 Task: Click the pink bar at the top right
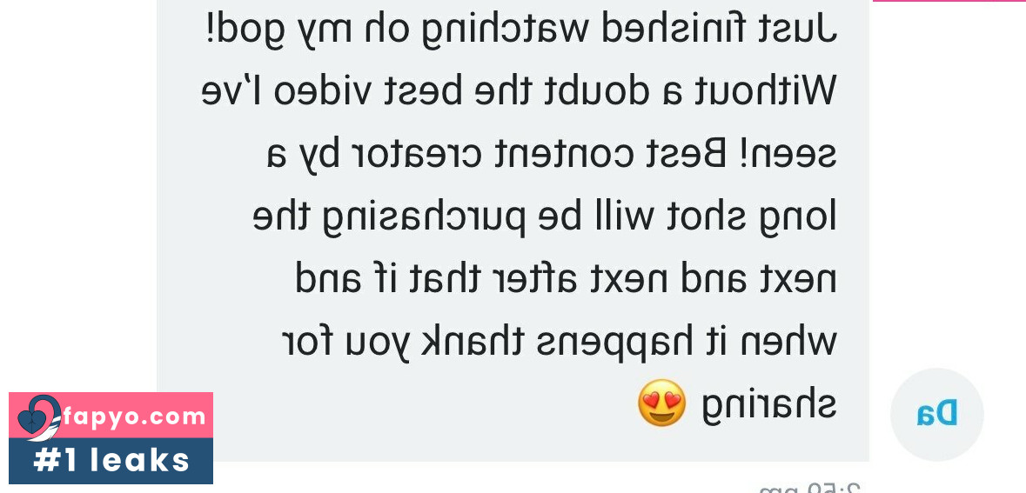tap(949, 1)
